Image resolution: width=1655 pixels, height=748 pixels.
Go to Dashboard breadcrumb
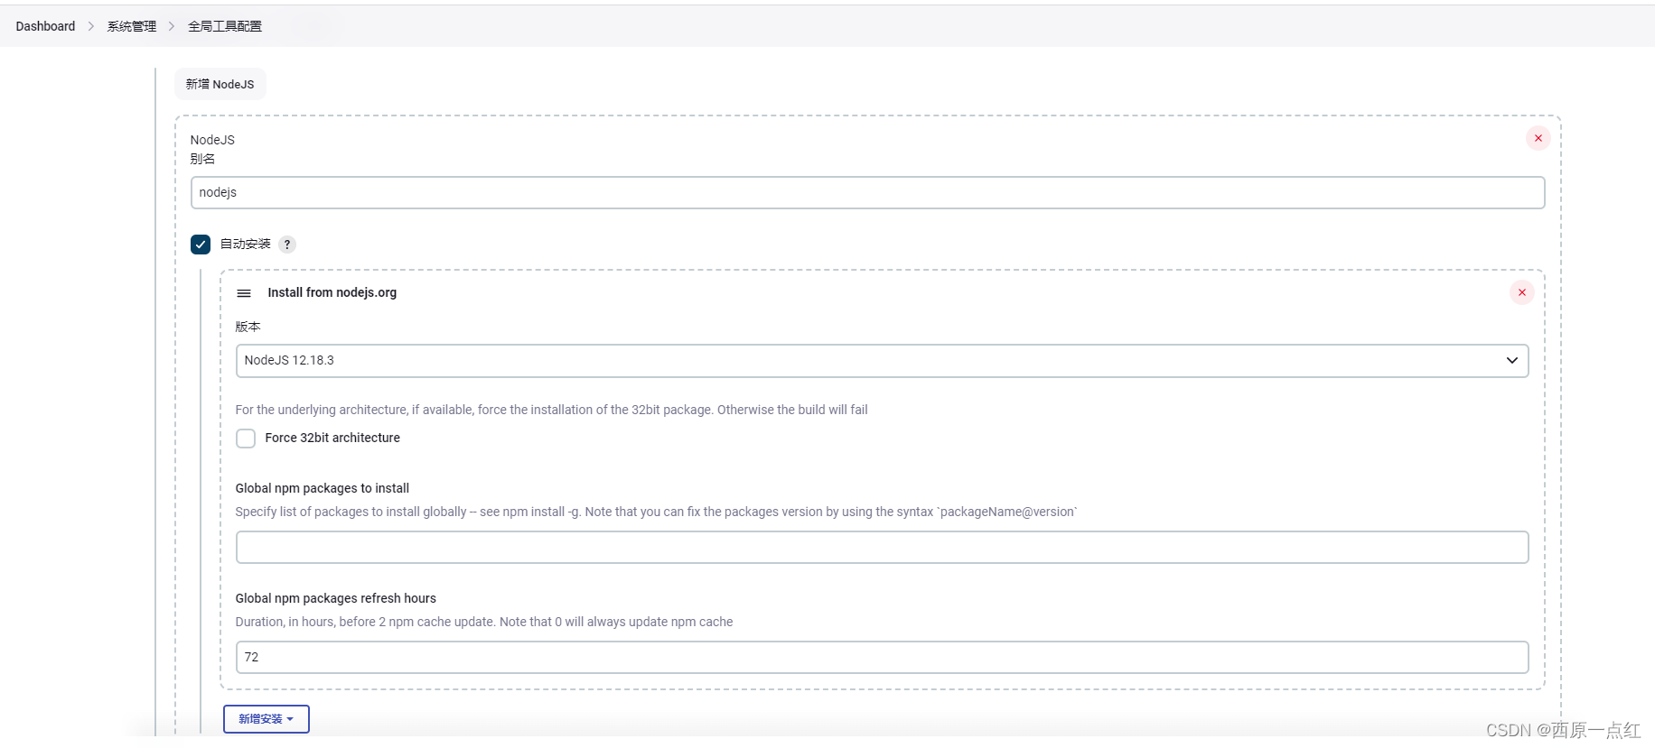point(45,26)
